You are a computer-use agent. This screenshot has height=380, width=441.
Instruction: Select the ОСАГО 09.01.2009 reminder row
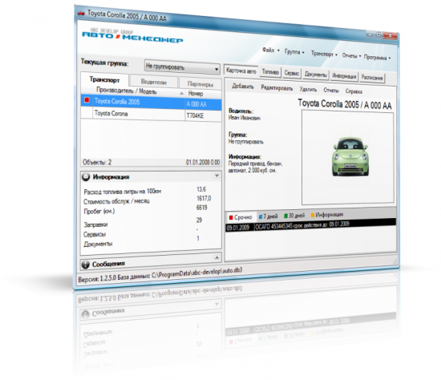click(x=311, y=225)
